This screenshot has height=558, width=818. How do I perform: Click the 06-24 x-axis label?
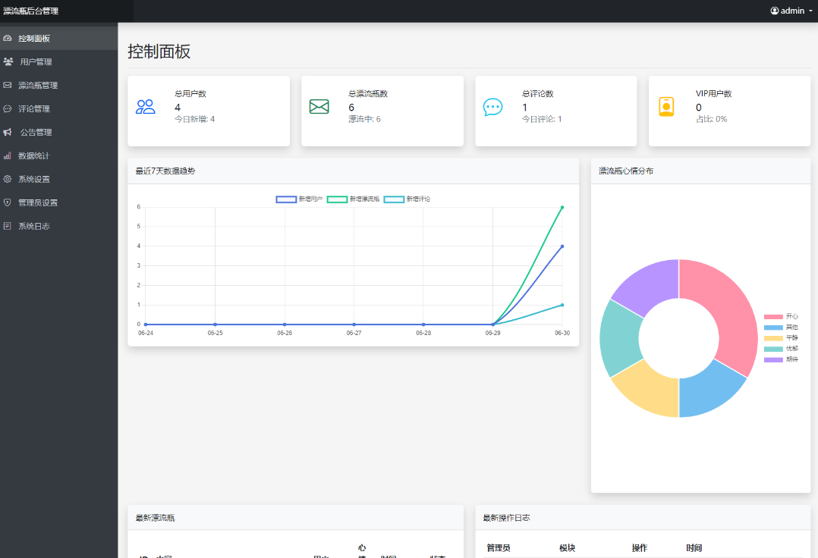(146, 333)
